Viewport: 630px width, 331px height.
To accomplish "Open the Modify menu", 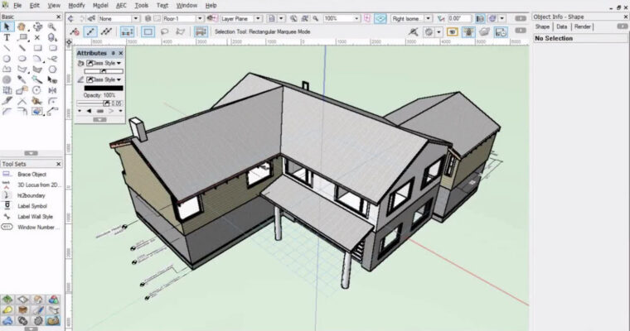I will point(76,6).
